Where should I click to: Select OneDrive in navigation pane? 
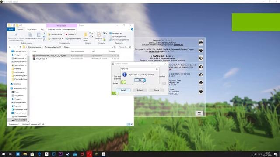click(17, 84)
